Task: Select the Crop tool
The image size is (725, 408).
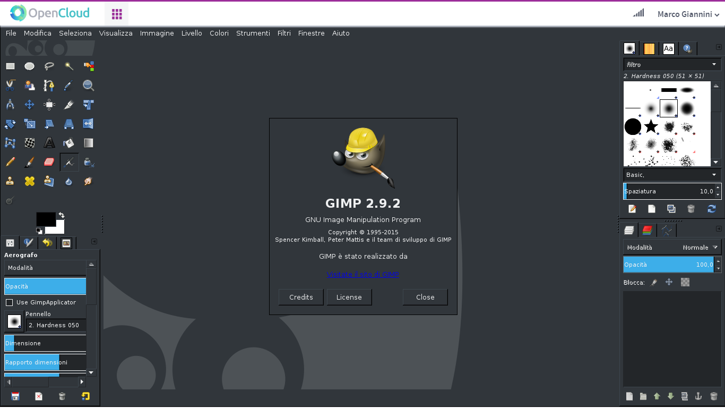Action: (x=69, y=105)
